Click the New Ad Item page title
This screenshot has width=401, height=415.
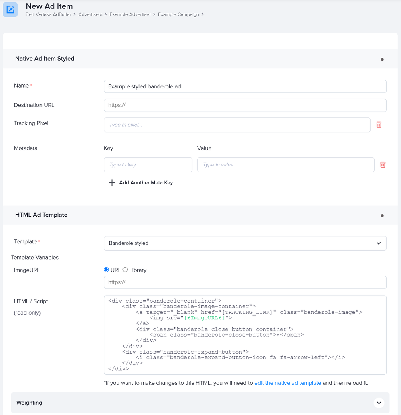click(49, 6)
